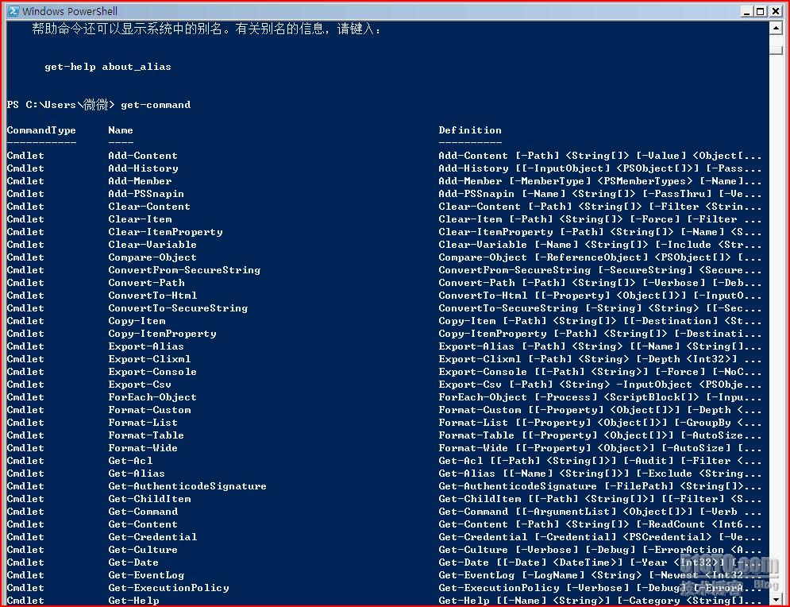Click Get-Credential in the Name column
Screen dimensions: 790x607
[152, 536]
